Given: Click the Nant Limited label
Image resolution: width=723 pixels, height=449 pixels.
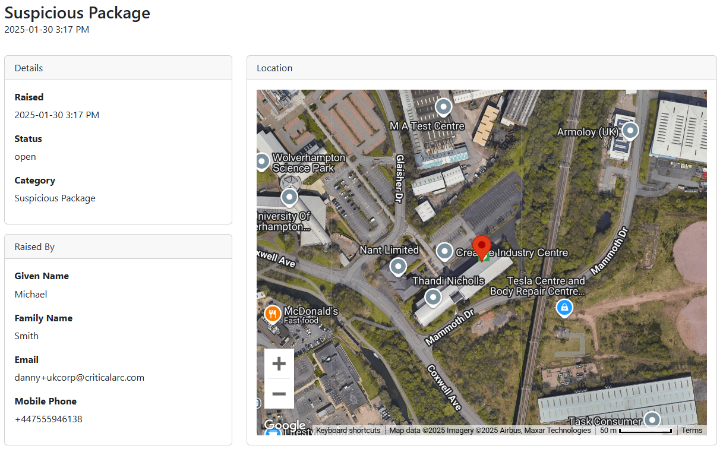Looking at the screenshot, I should [x=389, y=250].
